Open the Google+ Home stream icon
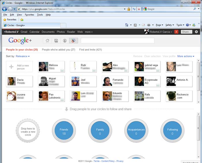The width and height of the screenshot is (202, 163). pos(47,41)
